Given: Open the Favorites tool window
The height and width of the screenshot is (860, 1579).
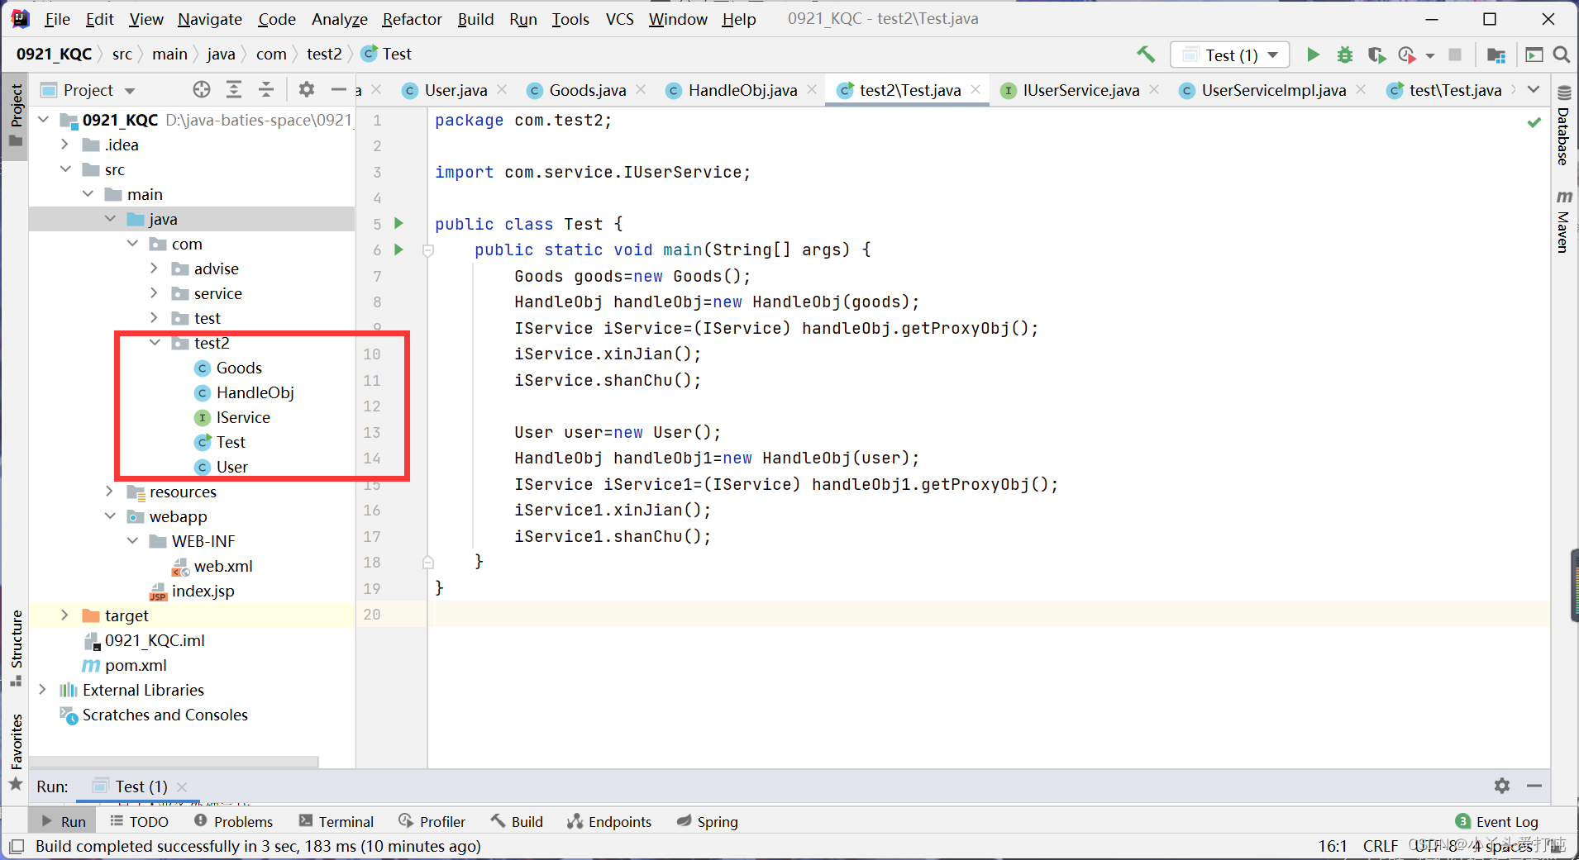Looking at the screenshot, I should (16, 751).
